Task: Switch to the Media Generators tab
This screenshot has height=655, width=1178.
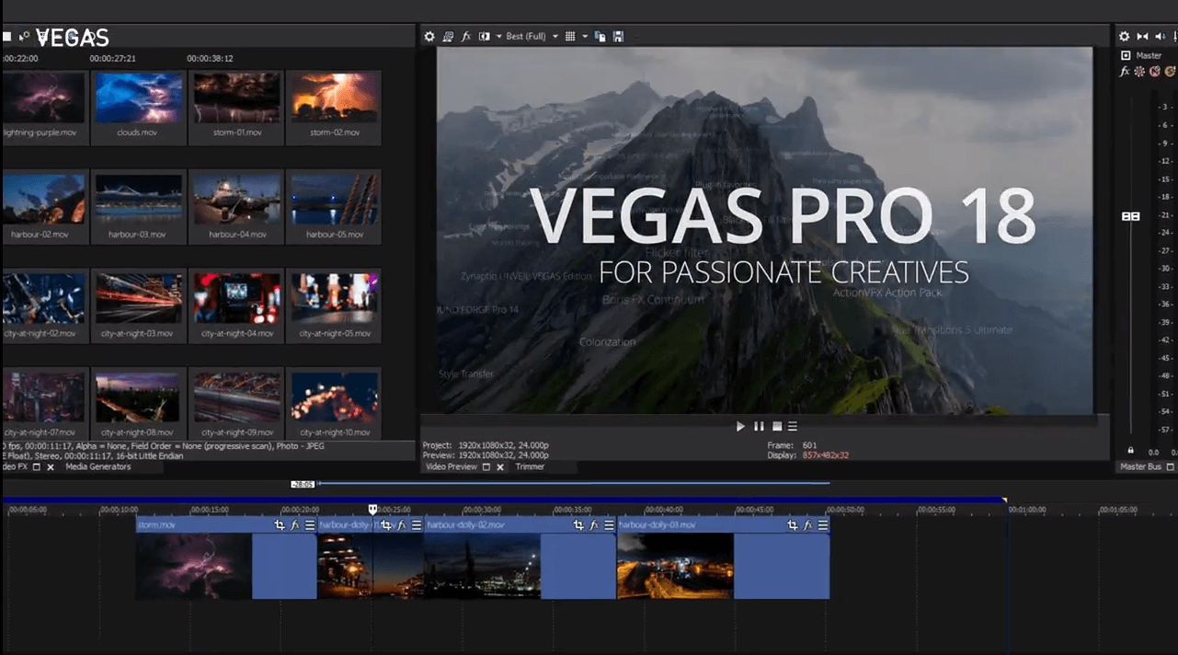Action: [x=98, y=467]
